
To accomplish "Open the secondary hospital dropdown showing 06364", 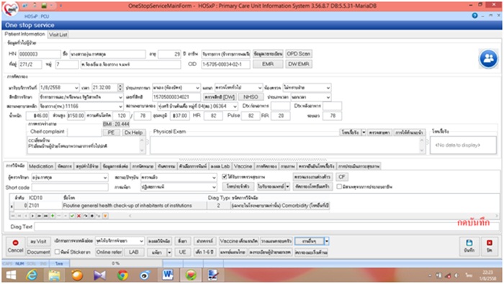I will pyautogui.click(x=235, y=106).
